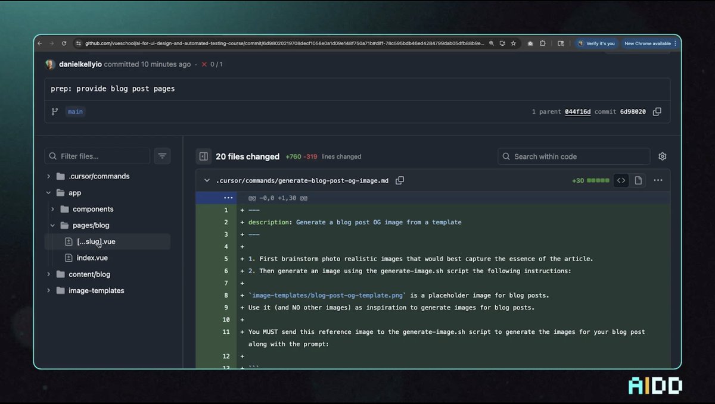Image resolution: width=715 pixels, height=404 pixels.
Task: Click the '@@ -0,0 +1,30 @@' hunk header
Action: coord(278,198)
